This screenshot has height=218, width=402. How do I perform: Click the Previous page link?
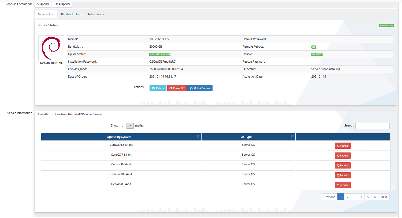pos(329,197)
